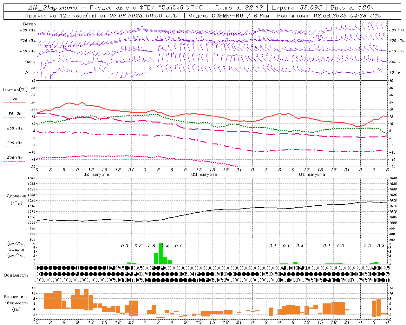
Task: Click the "Облачность" cloud cover label
Action: coord(16,275)
